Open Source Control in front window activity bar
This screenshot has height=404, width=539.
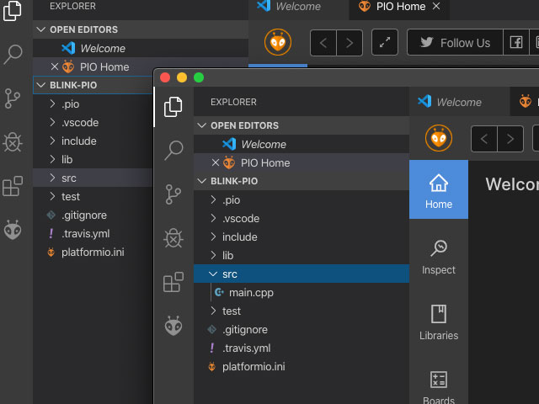[173, 194]
